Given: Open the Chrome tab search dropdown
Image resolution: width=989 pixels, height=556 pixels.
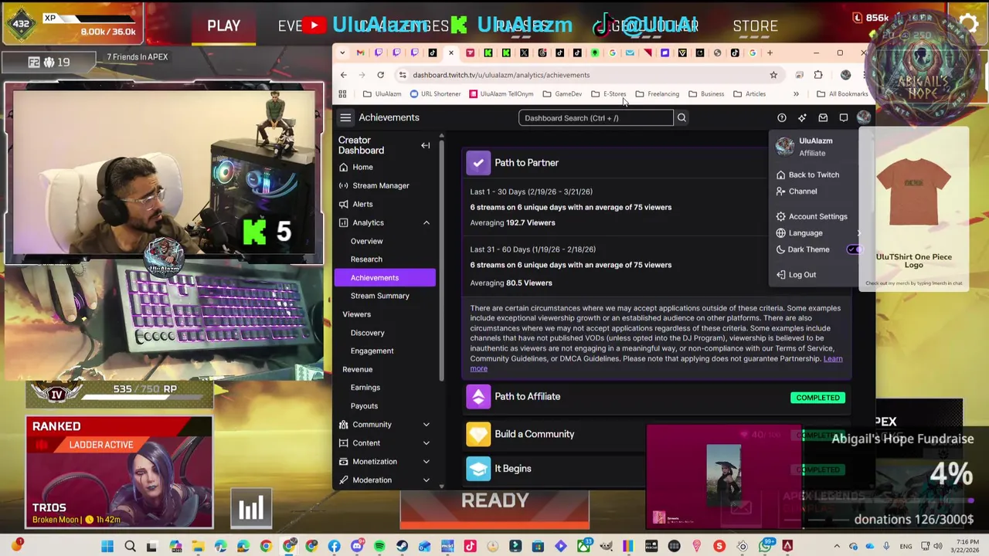Looking at the screenshot, I should (342, 53).
